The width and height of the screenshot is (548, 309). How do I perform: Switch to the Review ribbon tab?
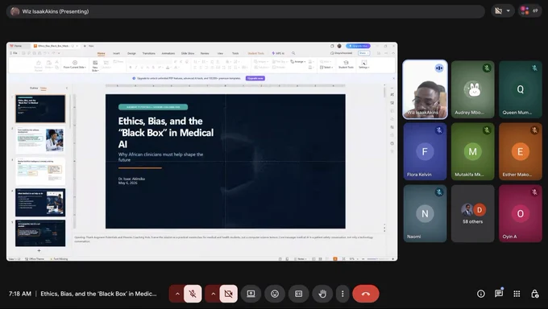pos(205,53)
